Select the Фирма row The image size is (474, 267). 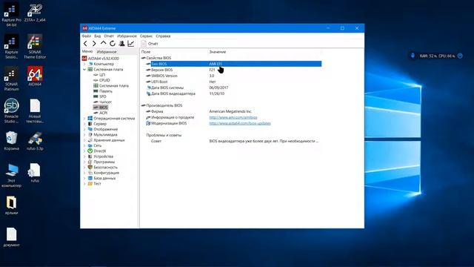coord(234,111)
